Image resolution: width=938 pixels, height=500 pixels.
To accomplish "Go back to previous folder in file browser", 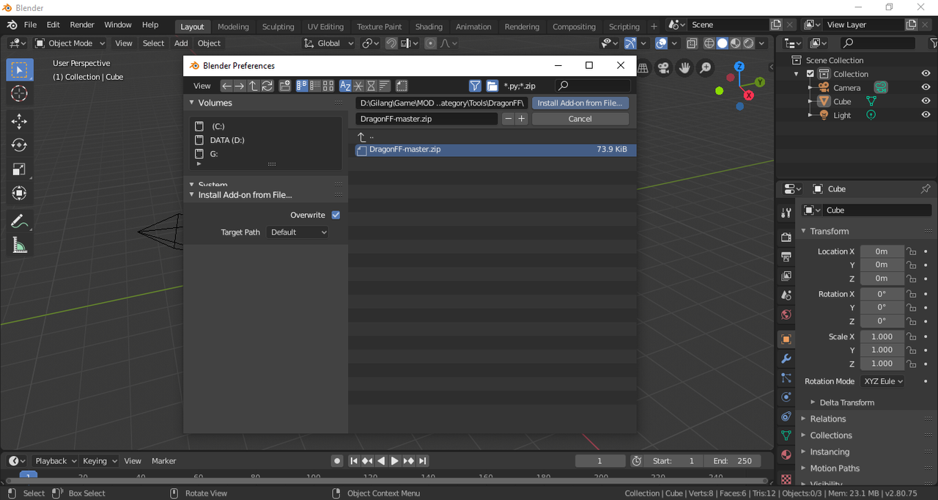I will (226, 86).
